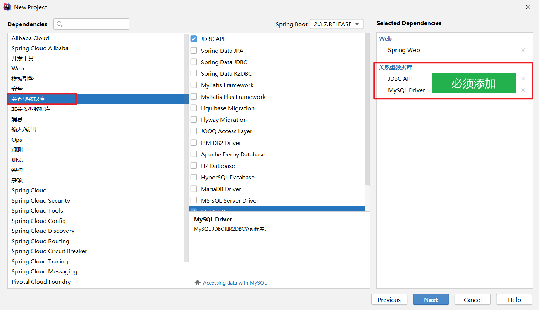Remove JDBC API from selected dependencies
Screen dimensions: 539x310
coord(523,79)
